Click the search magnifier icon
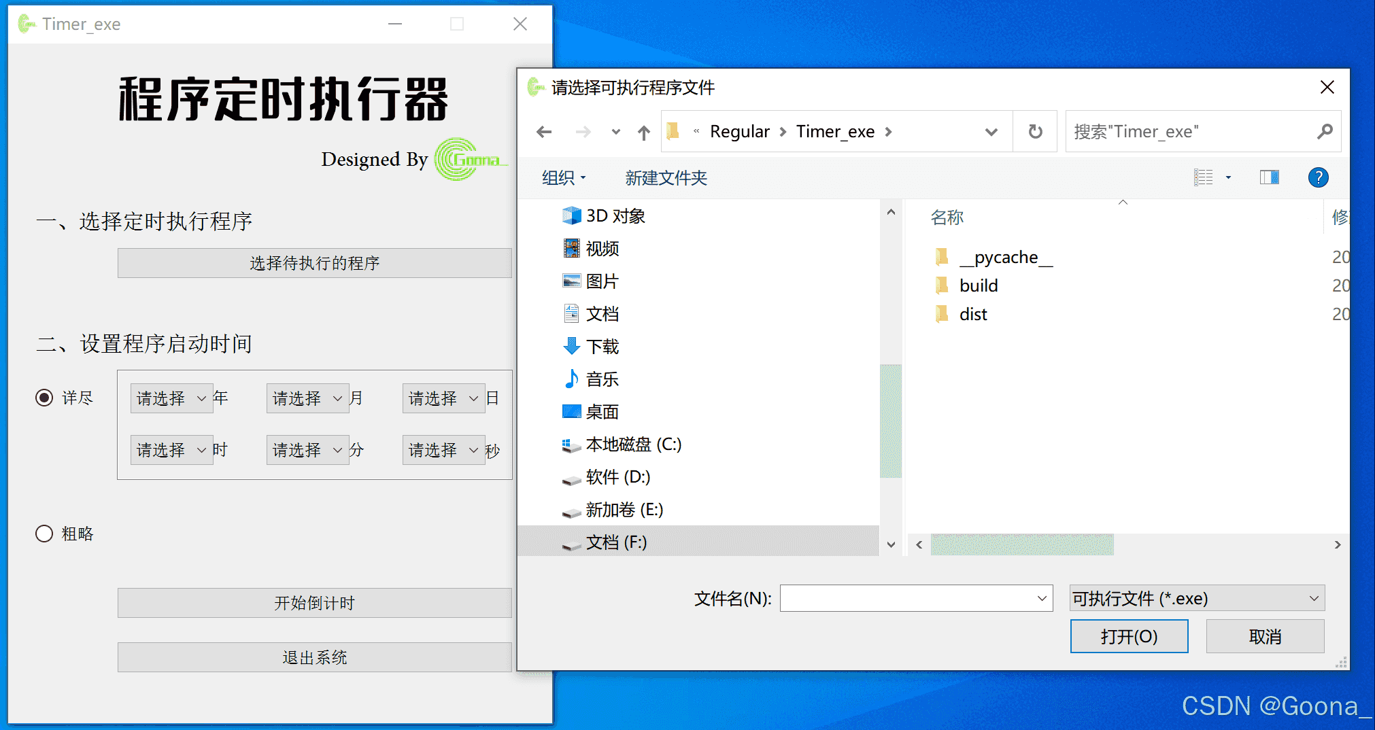The height and width of the screenshot is (730, 1375). point(1324,131)
